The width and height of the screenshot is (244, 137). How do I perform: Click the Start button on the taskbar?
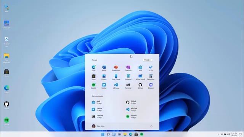tap(103, 134)
